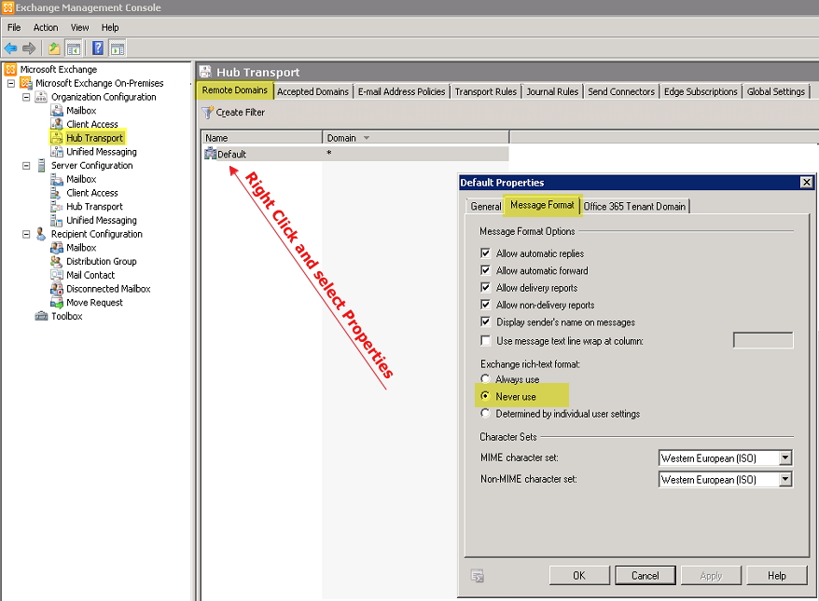The width and height of the screenshot is (819, 601).
Task: Click the Toolbox icon in tree
Action: (41, 316)
